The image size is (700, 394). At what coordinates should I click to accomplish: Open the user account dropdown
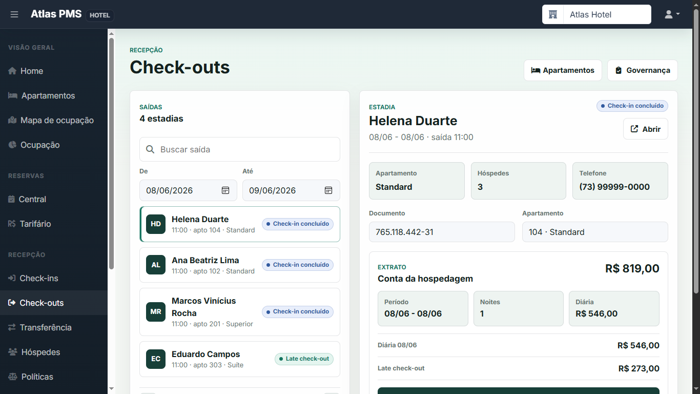(672, 14)
